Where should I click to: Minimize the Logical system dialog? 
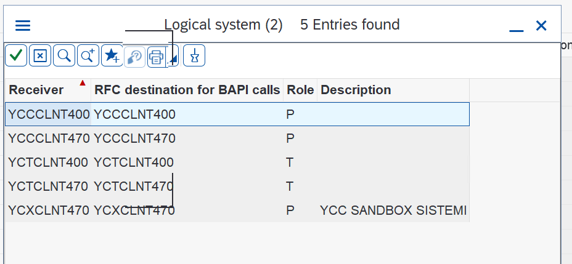516,26
